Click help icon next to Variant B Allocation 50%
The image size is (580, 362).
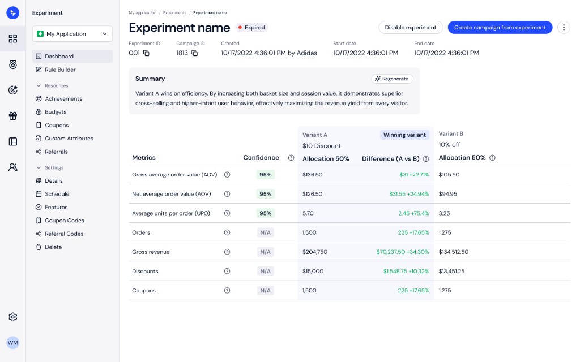pos(492,158)
